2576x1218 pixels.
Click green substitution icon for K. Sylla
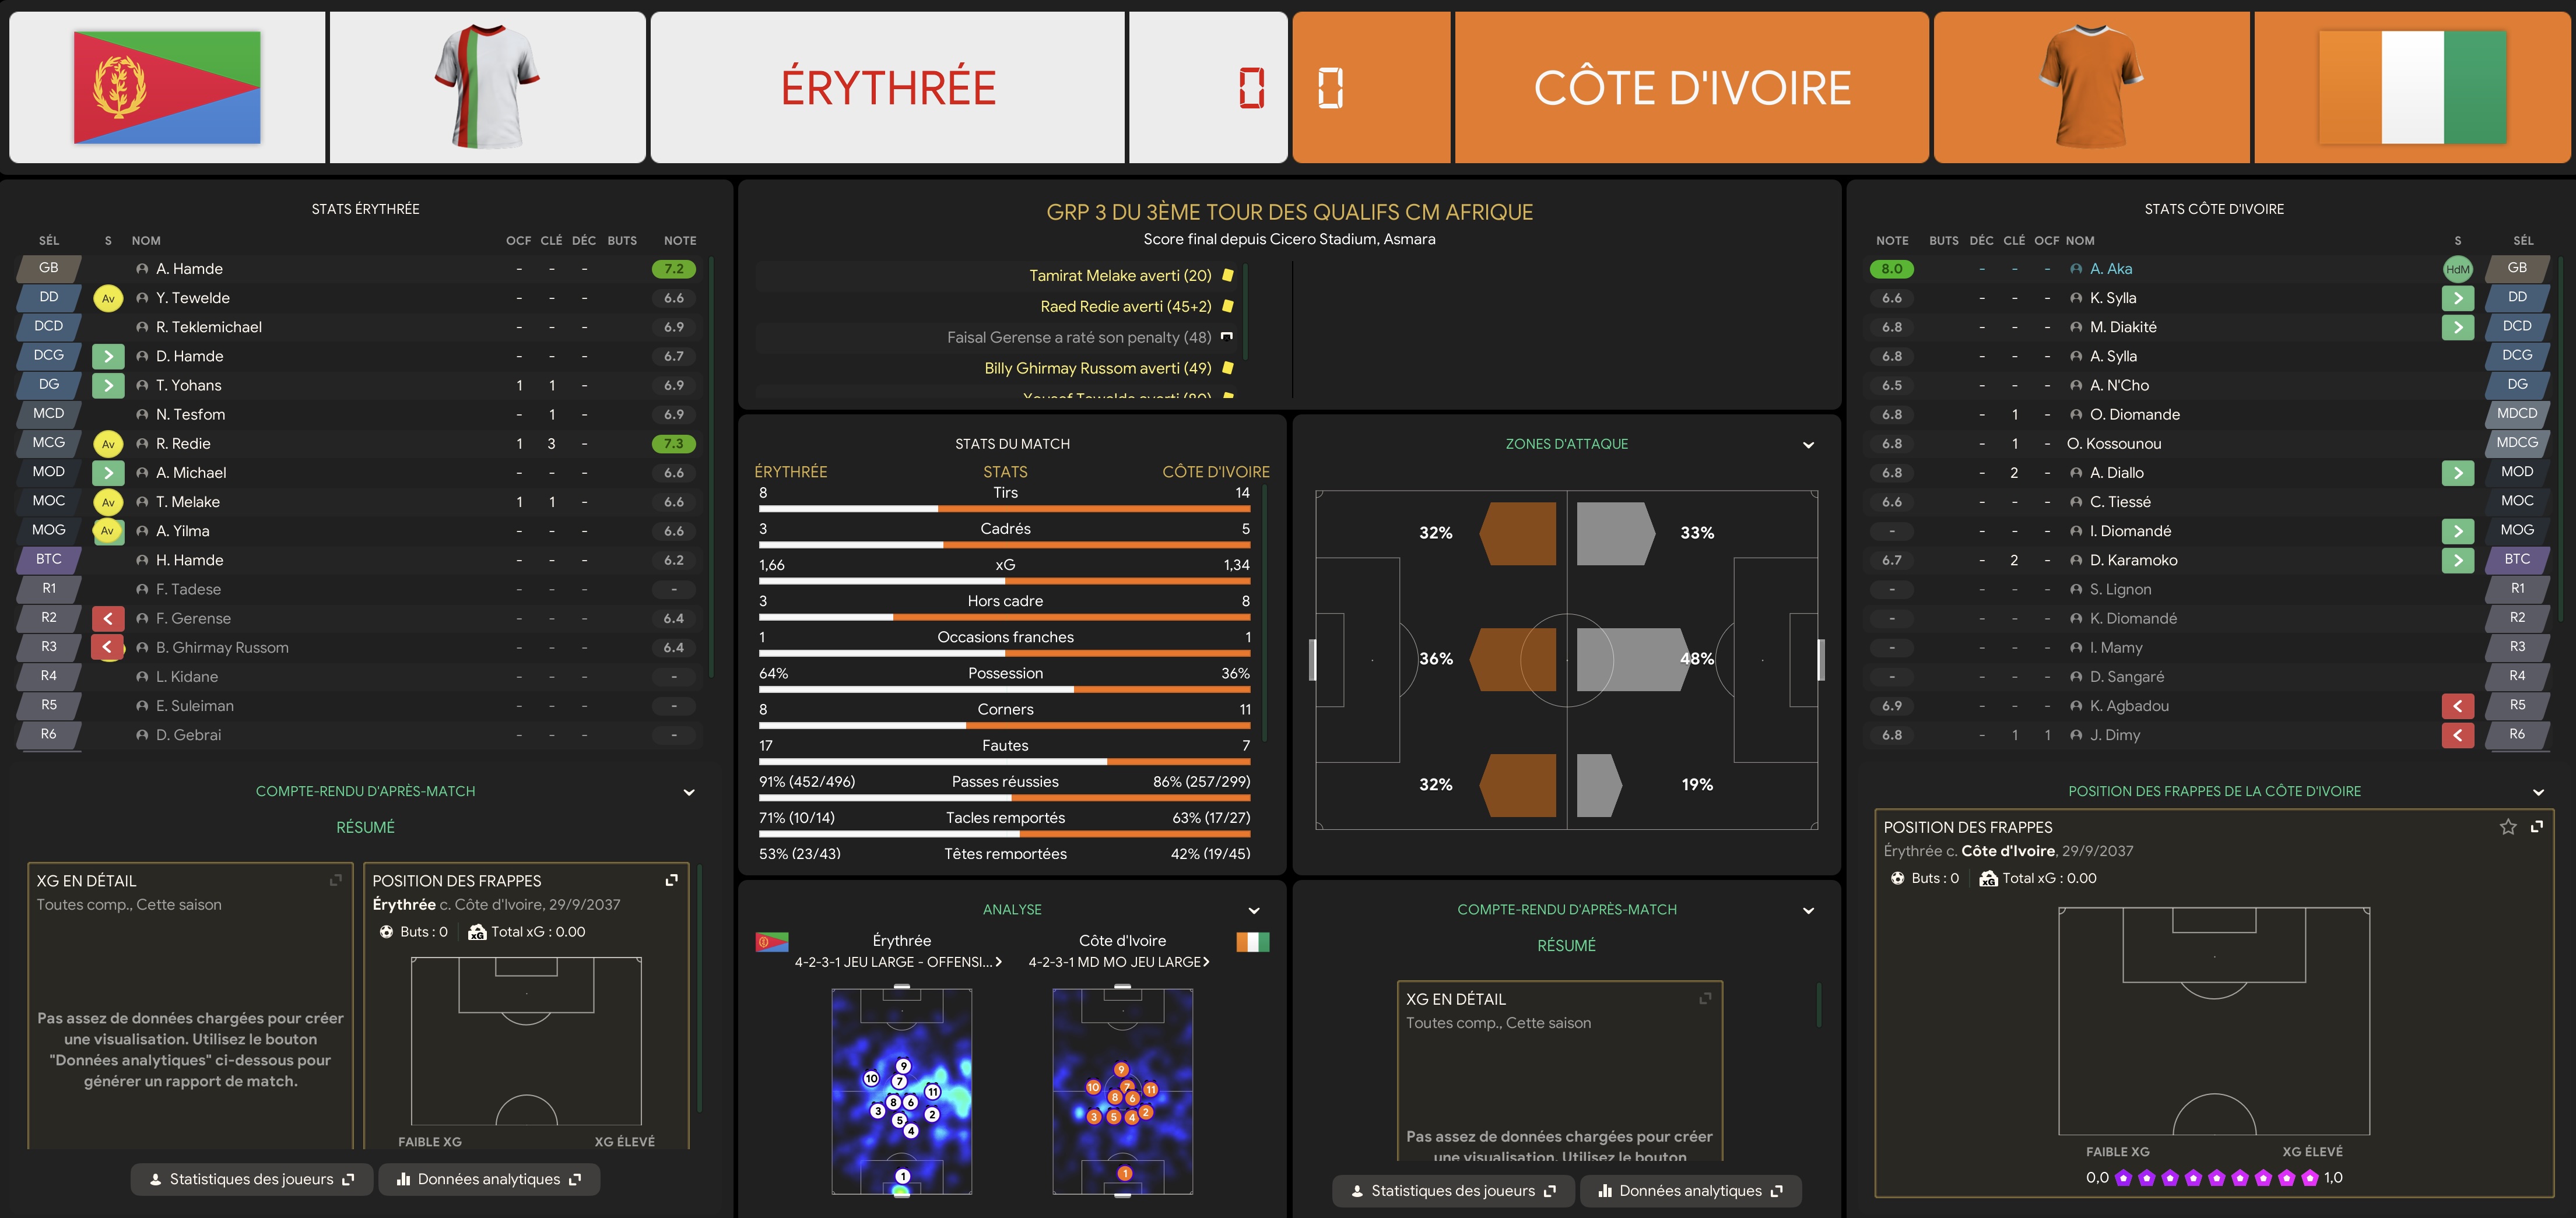click(x=2457, y=298)
